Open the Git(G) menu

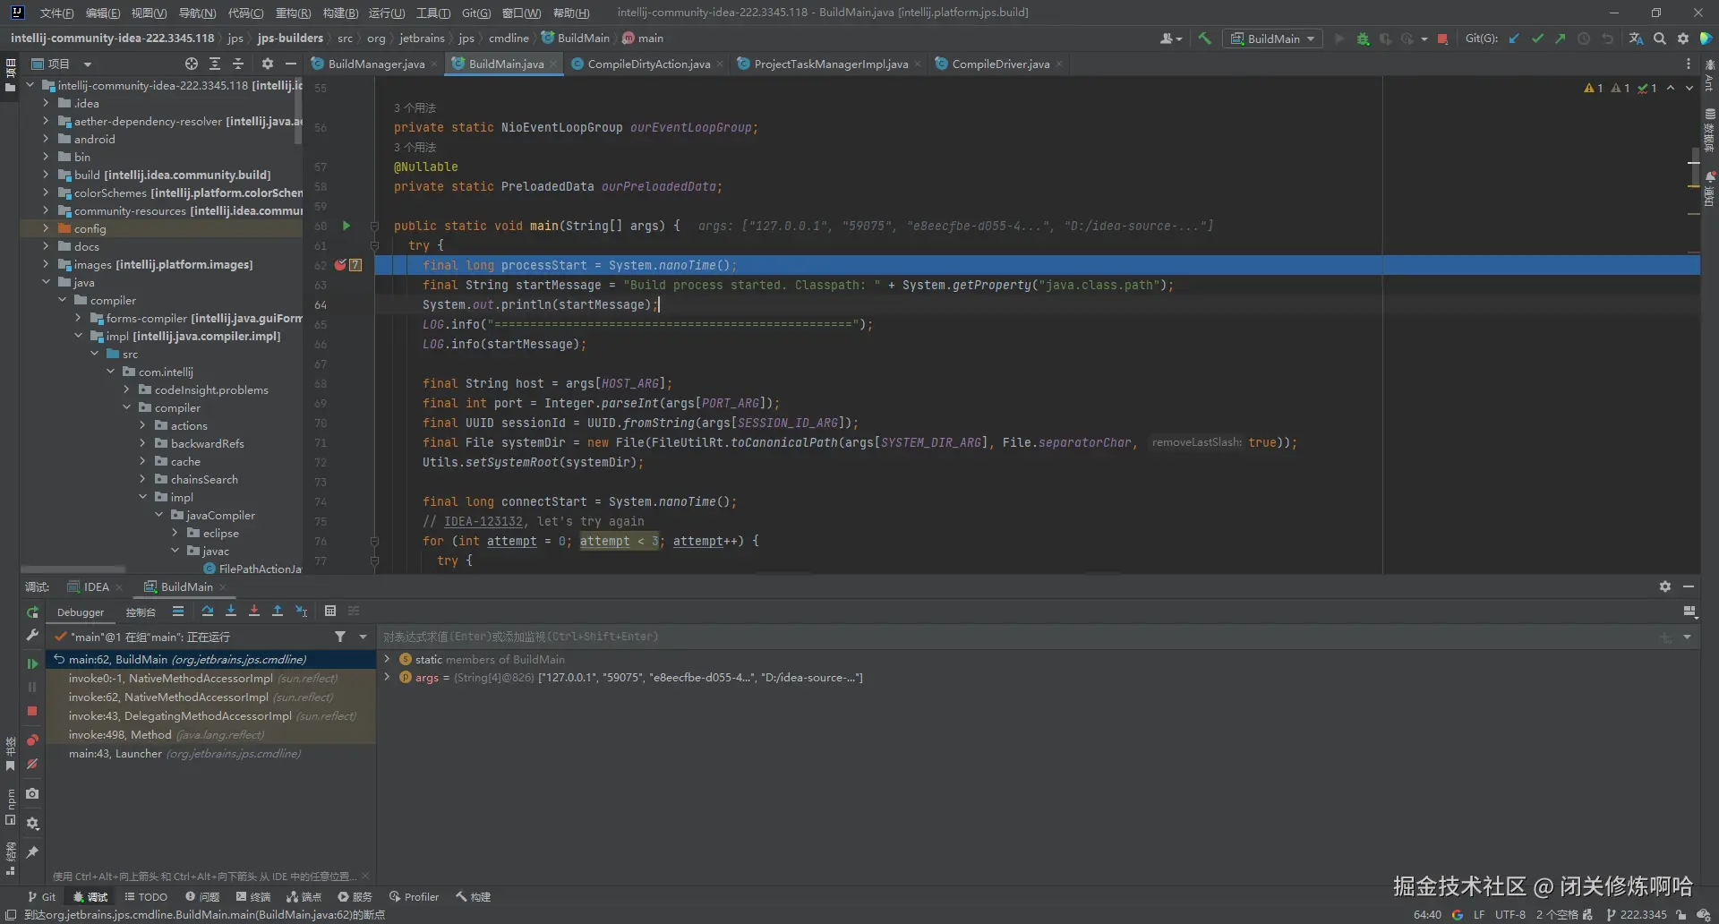pos(475,13)
